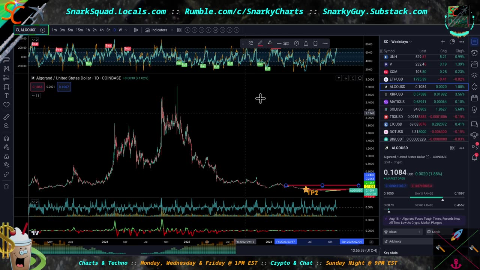Collapse the main chart pane
Image resolution: width=480 pixels, height=270 pixels.
click(x=352, y=78)
